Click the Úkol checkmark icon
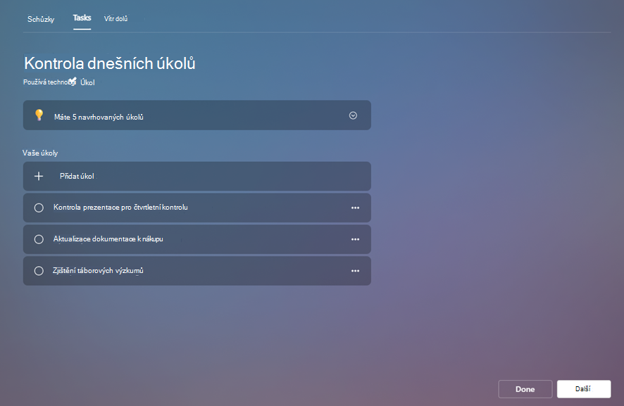 (72, 81)
